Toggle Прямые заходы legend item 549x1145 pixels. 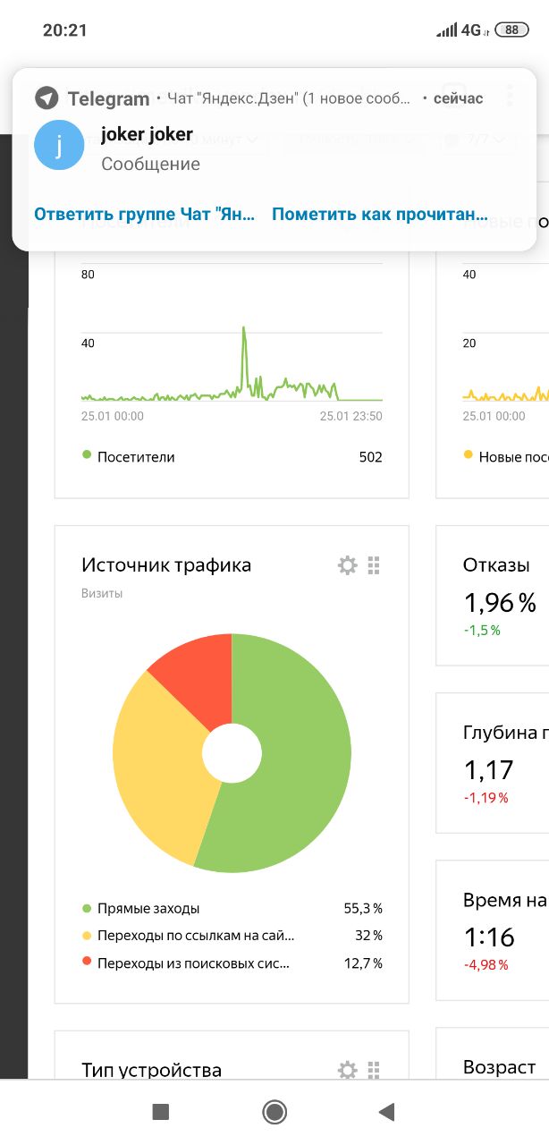click(x=140, y=909)
